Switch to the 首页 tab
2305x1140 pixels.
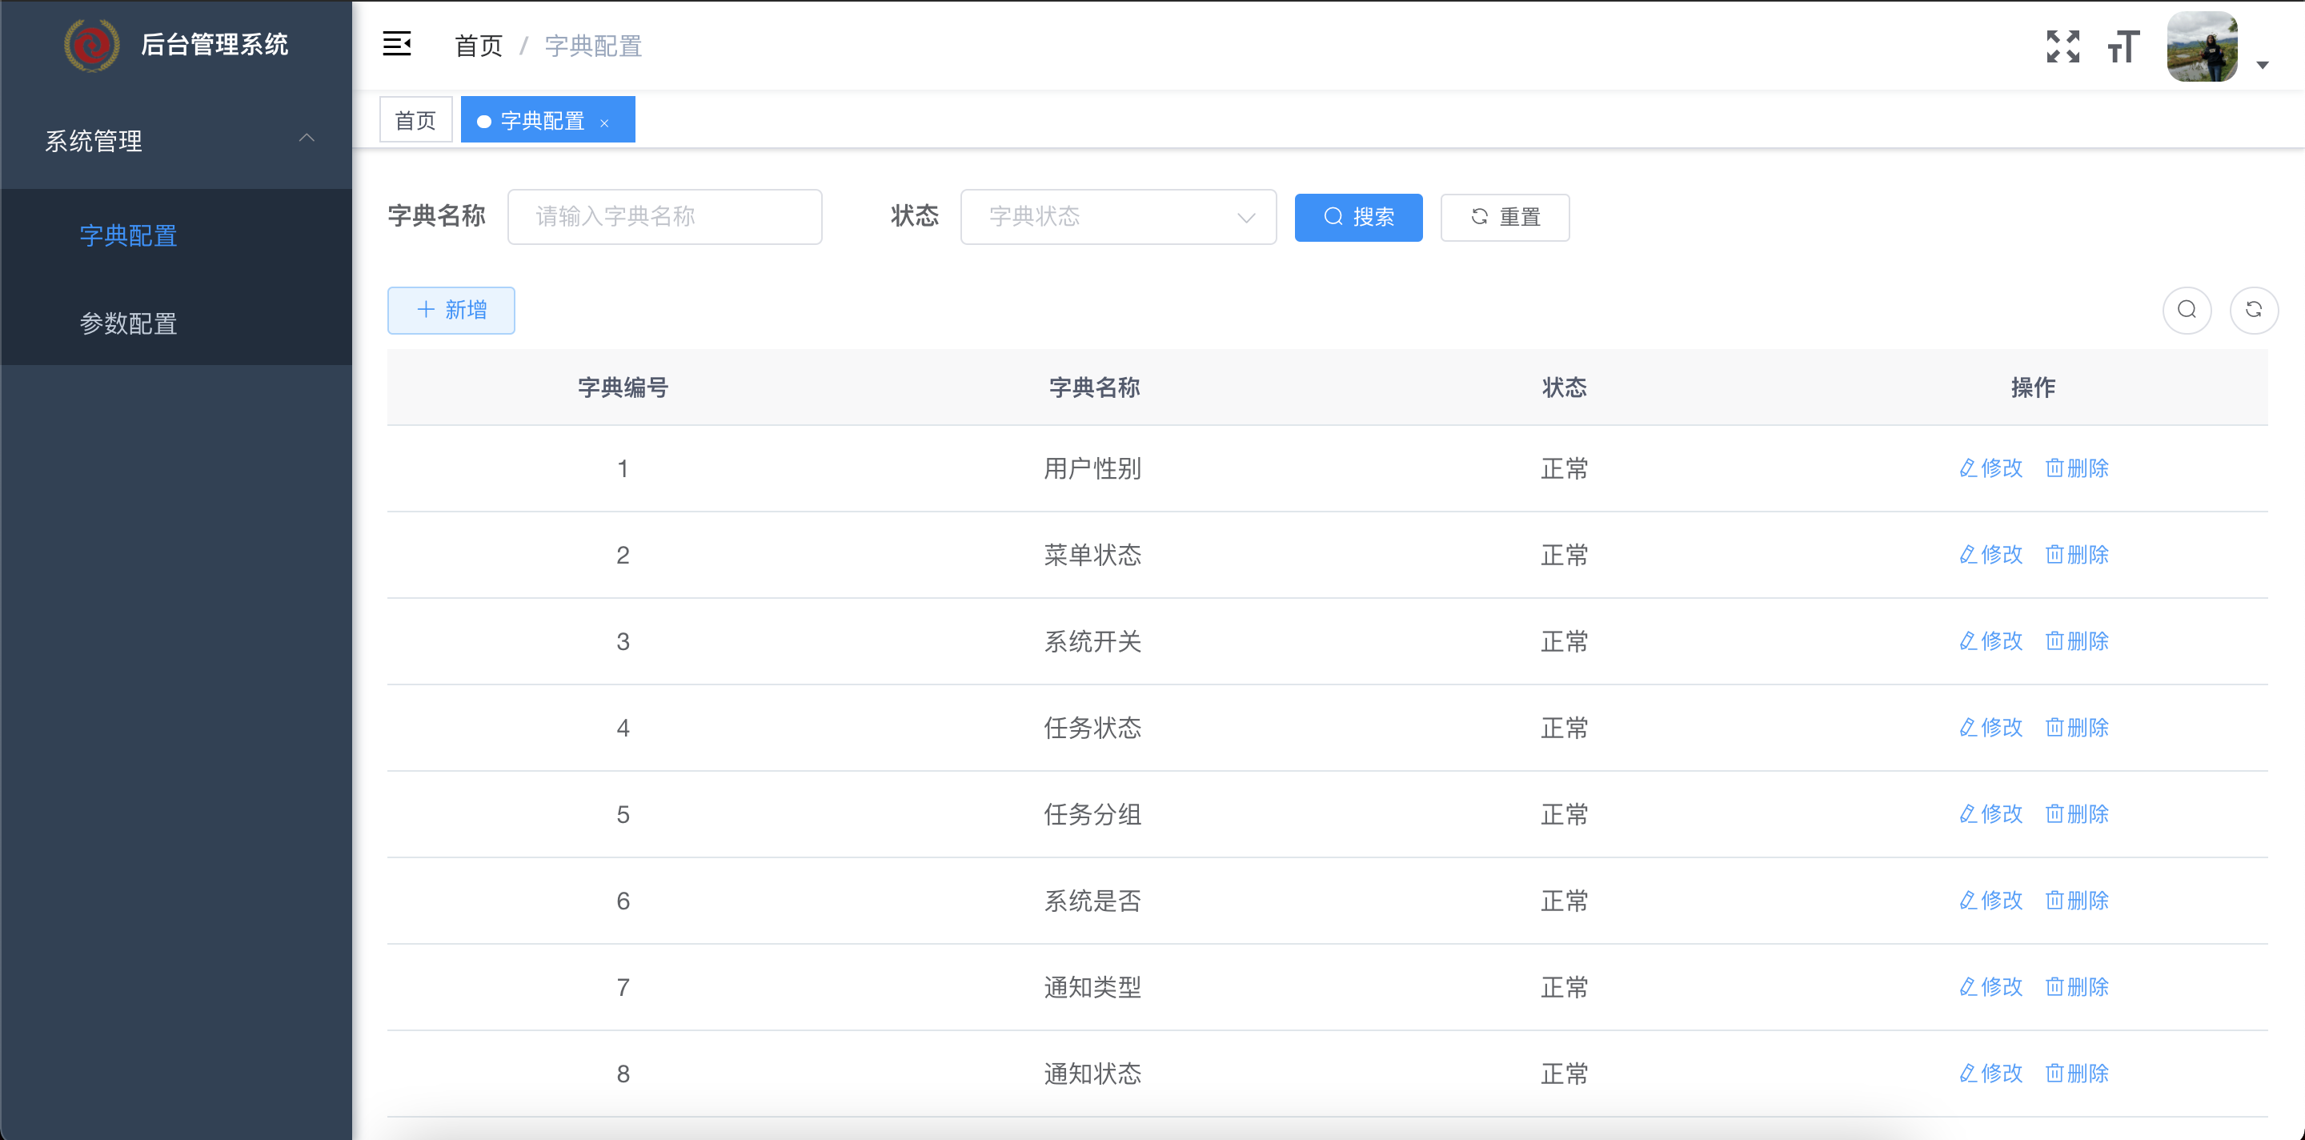416,120
